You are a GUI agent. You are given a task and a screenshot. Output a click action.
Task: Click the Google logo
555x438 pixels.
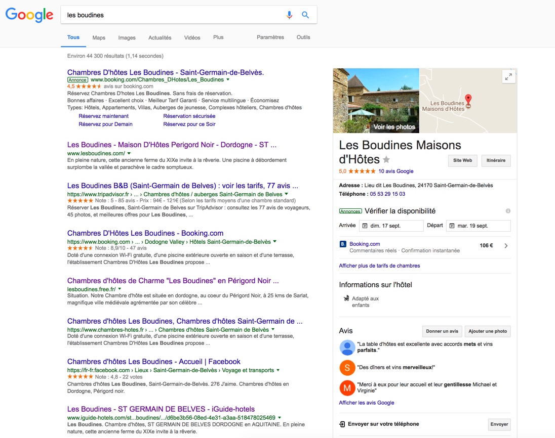click(29, 15)
